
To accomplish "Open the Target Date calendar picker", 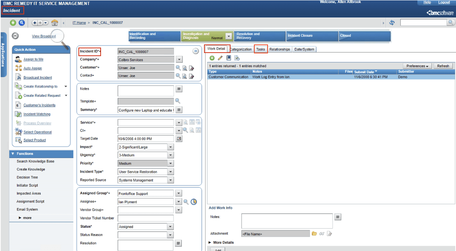I will coord(179,139).
